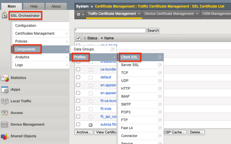Click the Local Traffic icon

[5, 101]
